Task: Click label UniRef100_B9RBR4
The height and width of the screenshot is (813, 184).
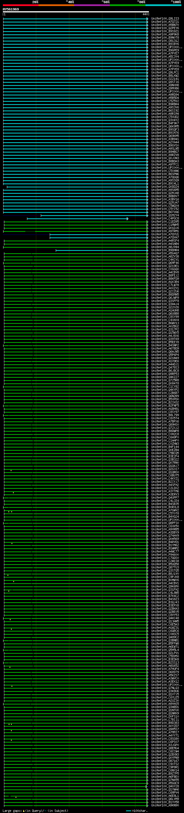Action: point(165,104)
